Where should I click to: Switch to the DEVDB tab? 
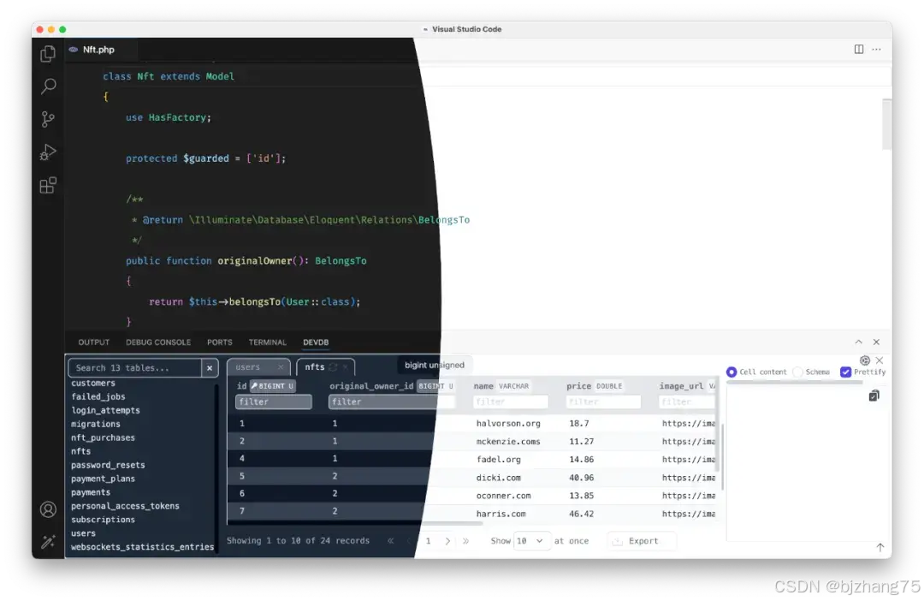pos(316,342)
